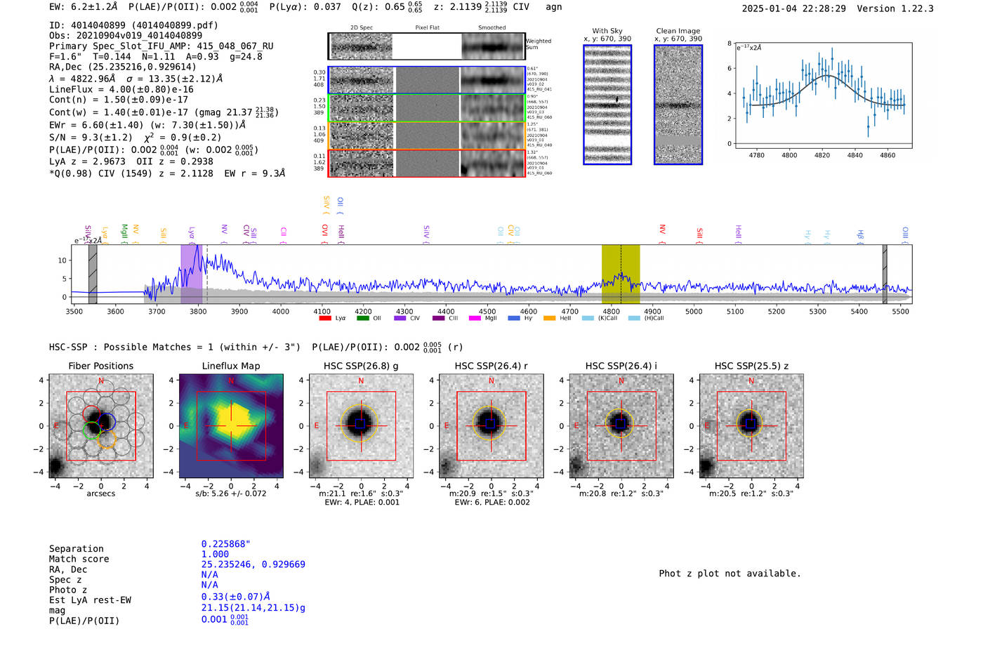
Task: Select the Obs: 20210904v019_4014040899 text
Action: 126,36
